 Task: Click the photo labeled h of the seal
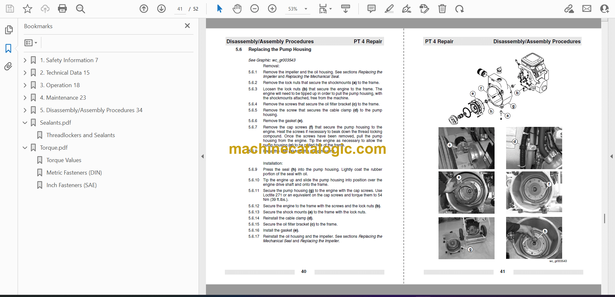[534, 238]
